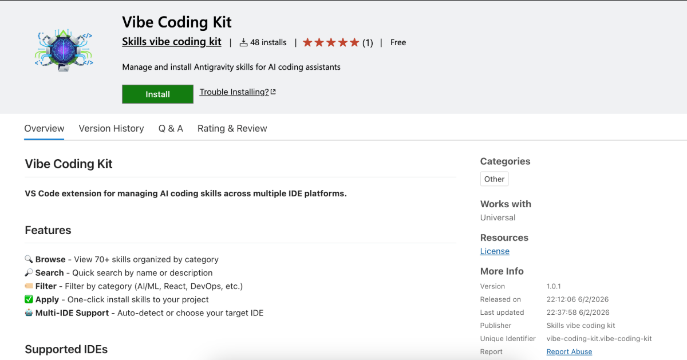Click the Universal value under Works with
This screenshot has width=687, height=360.
[498, 217]
